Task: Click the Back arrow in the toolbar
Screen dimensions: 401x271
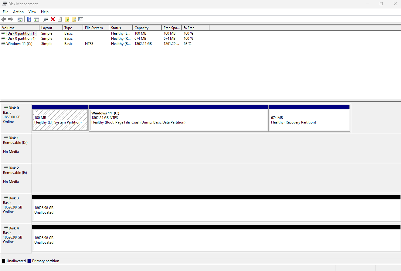Action: [x=4, y=19]
